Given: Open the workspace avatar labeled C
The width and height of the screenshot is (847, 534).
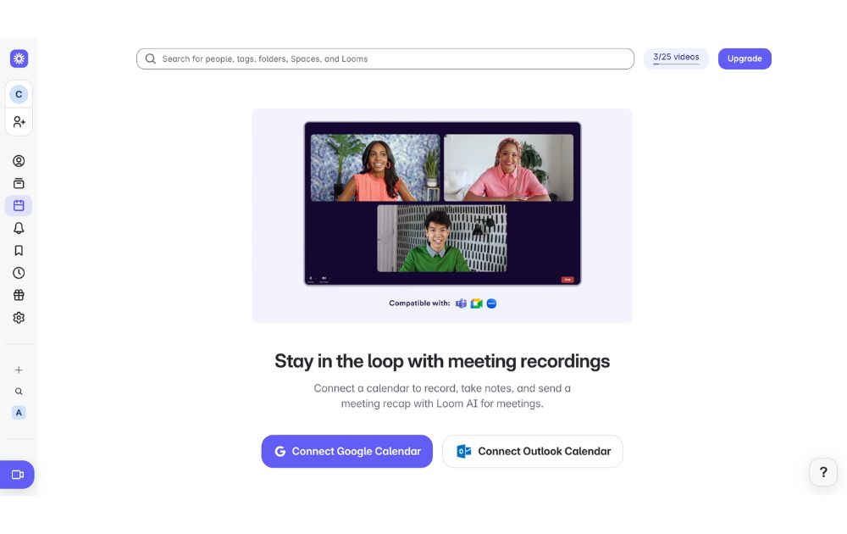Looking at the screenshot, I should tap(19, 95).
